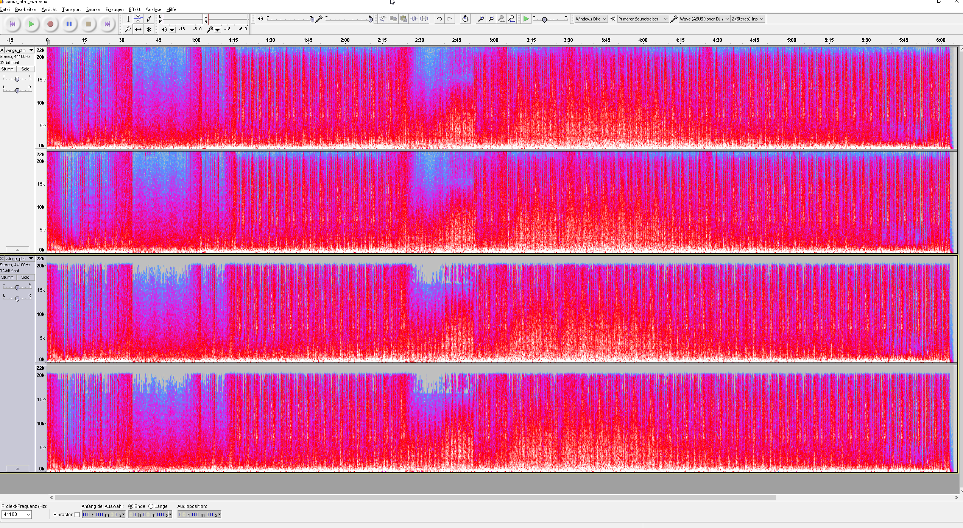Select the Zeichenwerkzeug (draw) pencil tool

tap(149, 19)
